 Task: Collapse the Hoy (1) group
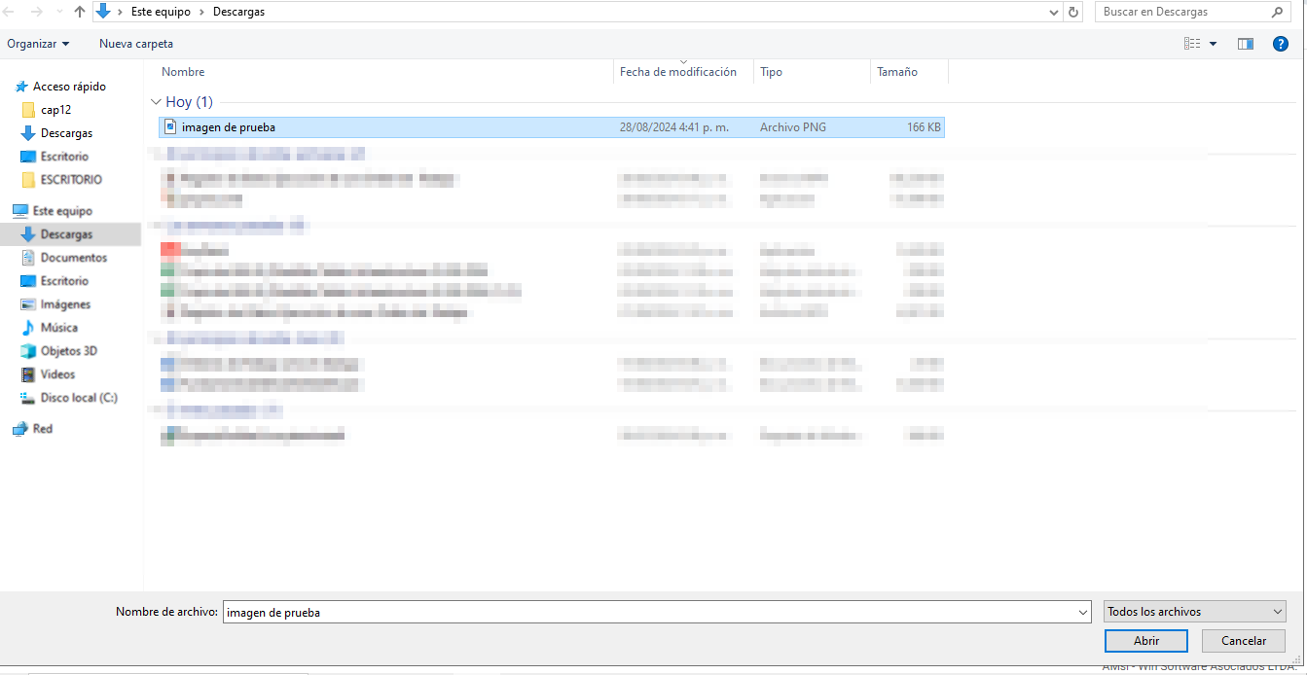(x=156, y=102)
